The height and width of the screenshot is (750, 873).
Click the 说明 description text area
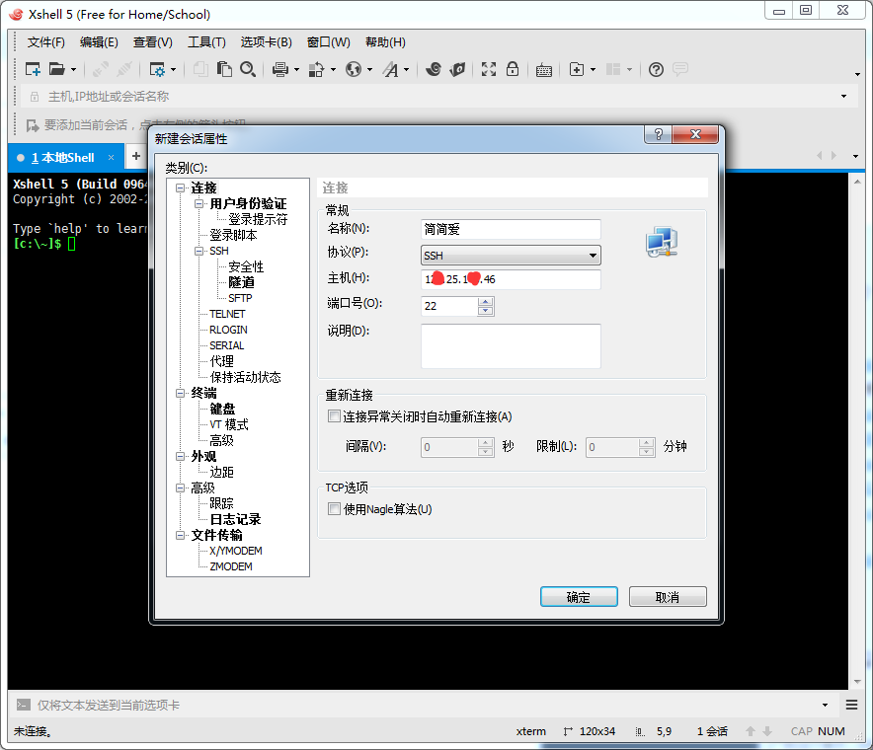pos(511,346)
